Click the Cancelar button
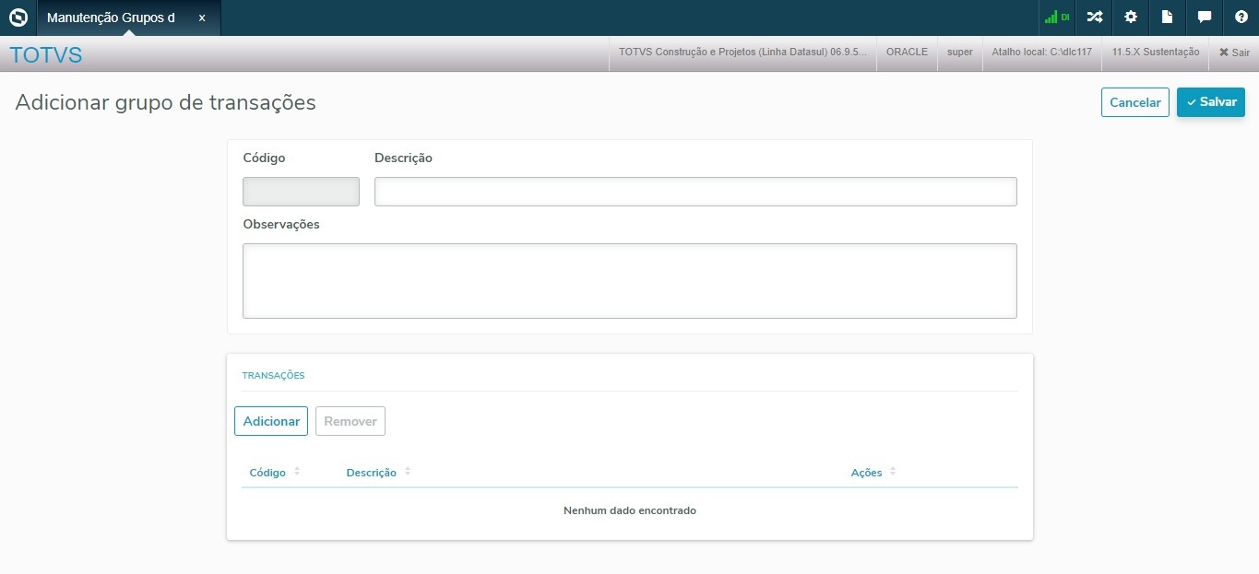This screenshot has width=1259, height=574. coord(1135,102)
